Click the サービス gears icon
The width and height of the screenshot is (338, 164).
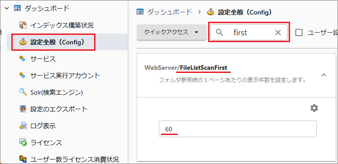[x=22, y=58]
